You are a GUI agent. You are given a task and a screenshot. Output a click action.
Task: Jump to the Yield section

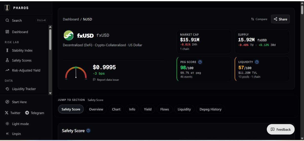pyautogui.click(x=148, y=109)
